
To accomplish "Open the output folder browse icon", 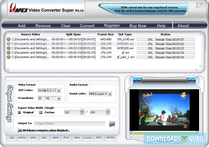I will 112,124.
